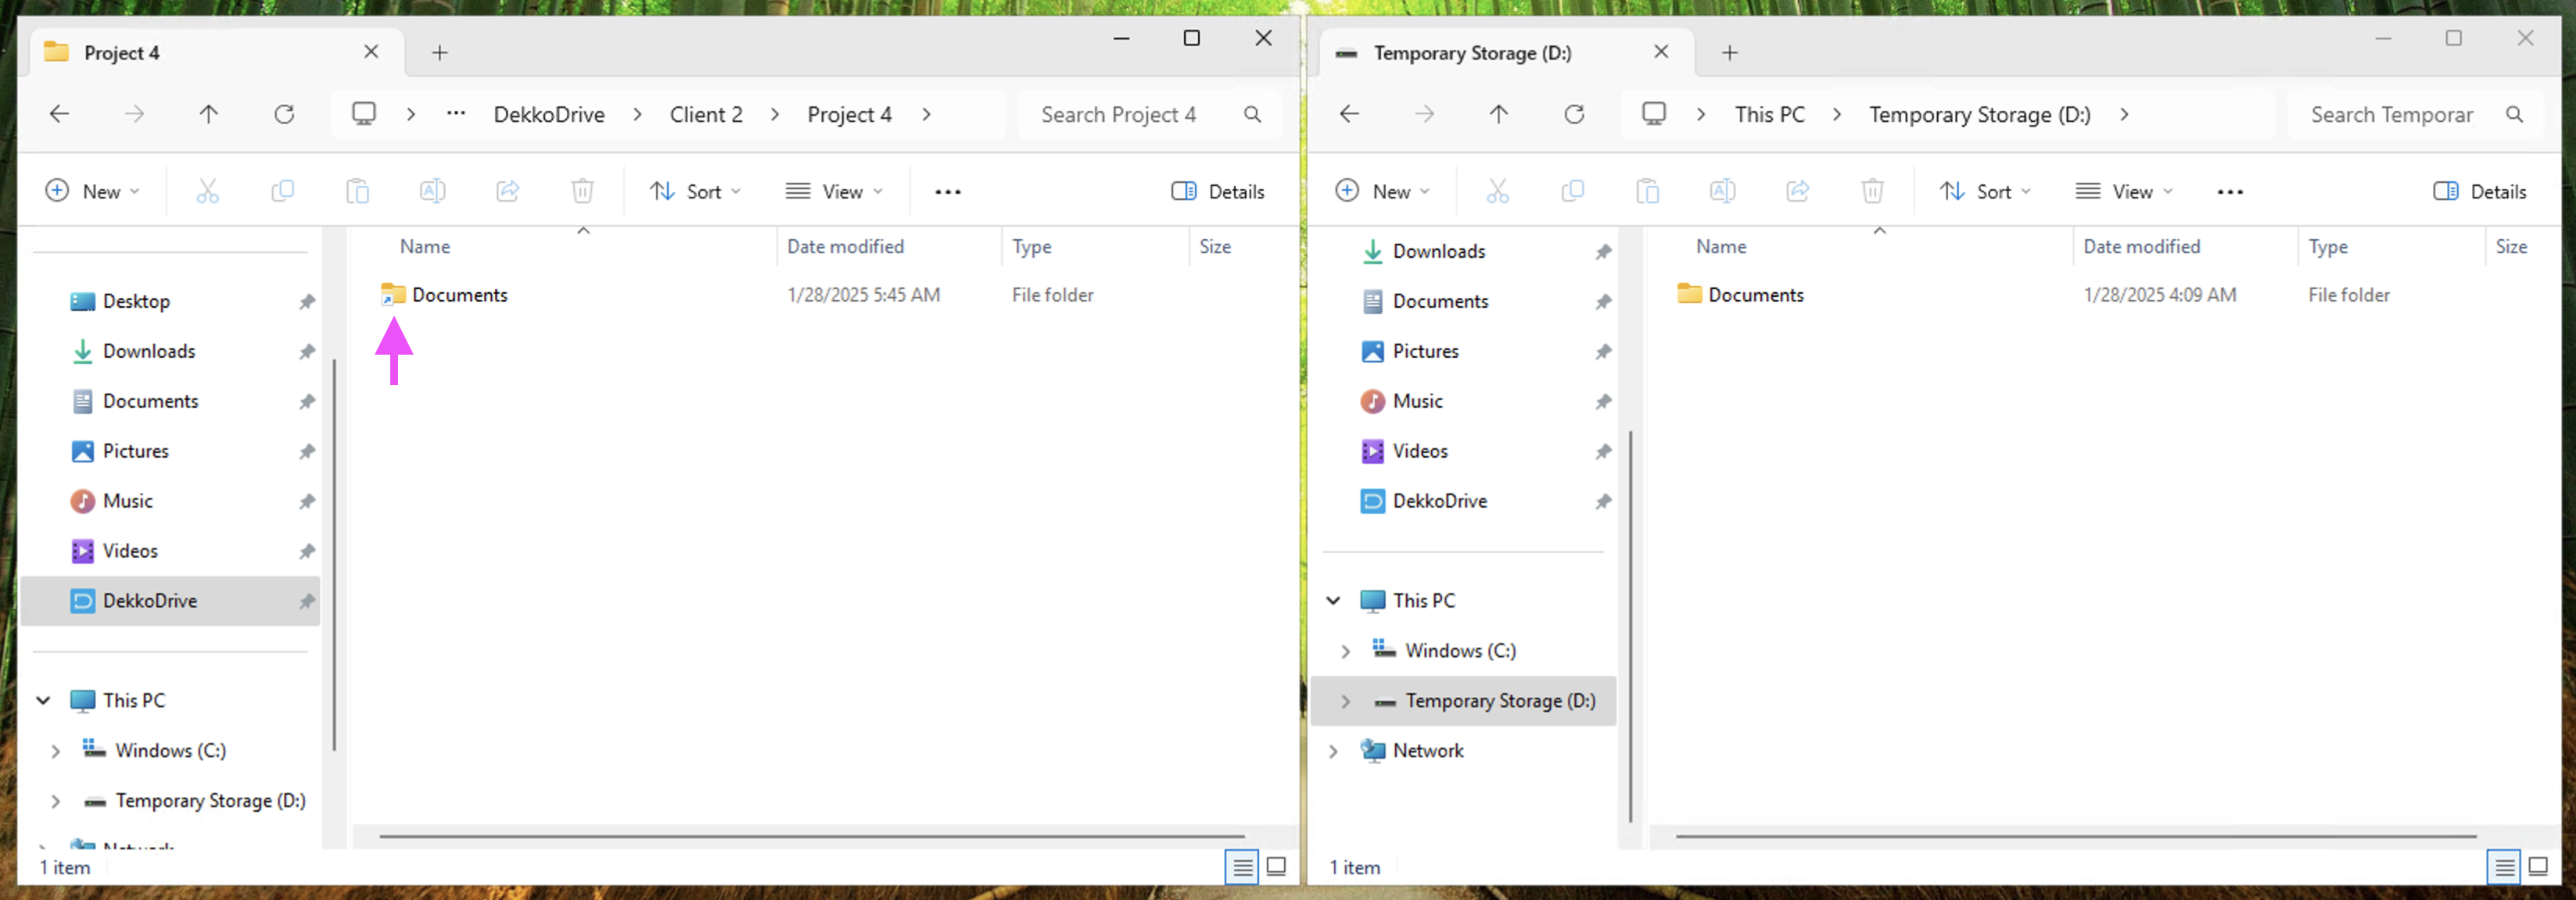
Task: Click Cut icon in Project 4 window
Action: tap(207, 191)
